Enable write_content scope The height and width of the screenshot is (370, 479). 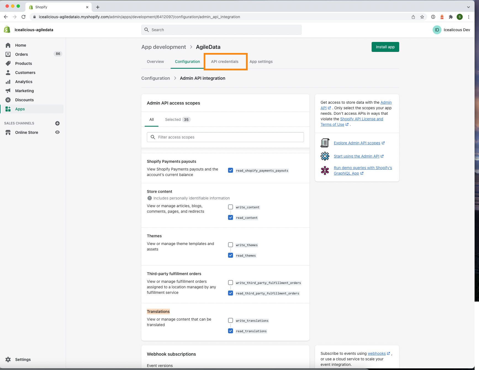(231, 207)
